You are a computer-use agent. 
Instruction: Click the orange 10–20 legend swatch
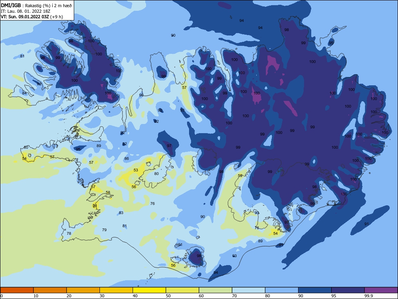50,290
